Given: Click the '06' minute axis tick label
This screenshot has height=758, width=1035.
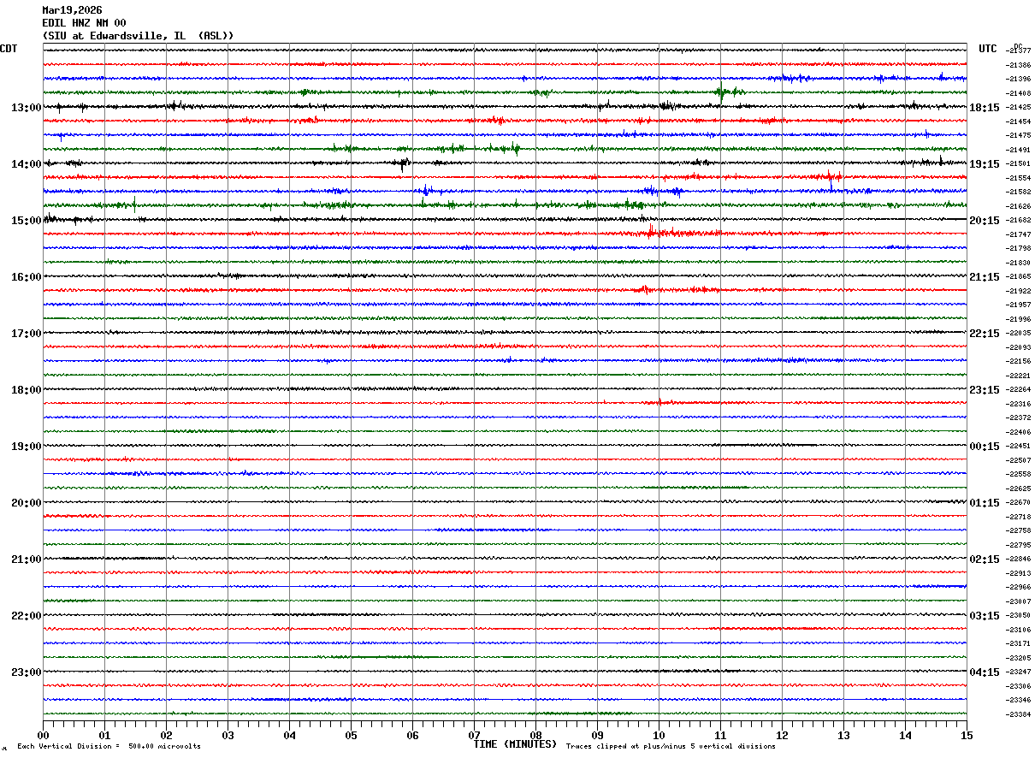Looking at the screenshot, I should 412,735.
